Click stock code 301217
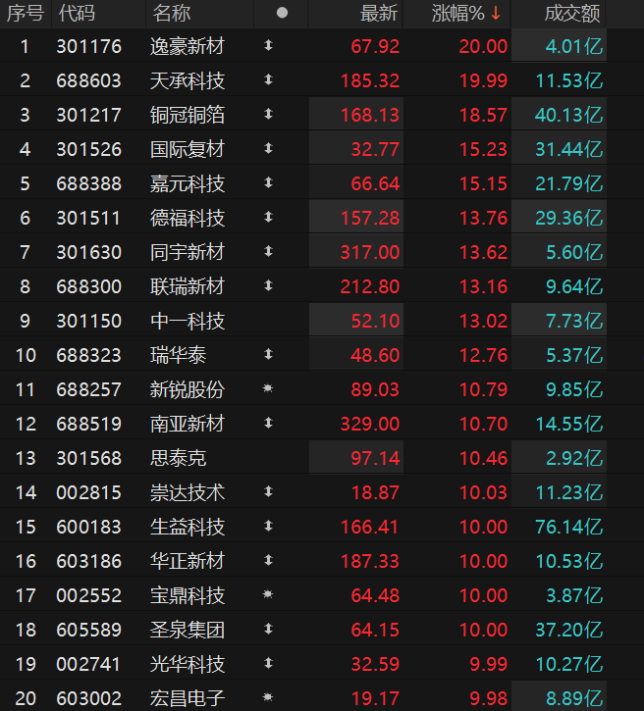 coord(89,115)
